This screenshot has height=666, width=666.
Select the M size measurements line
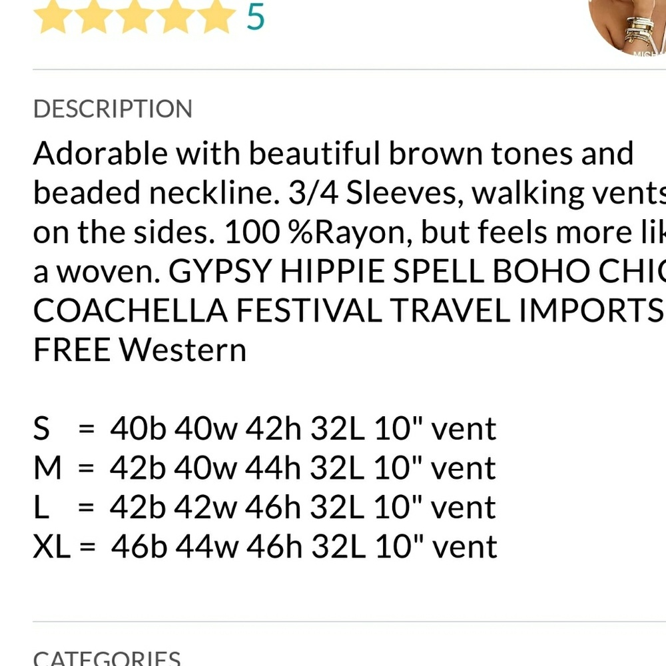(x=264, y=468)
